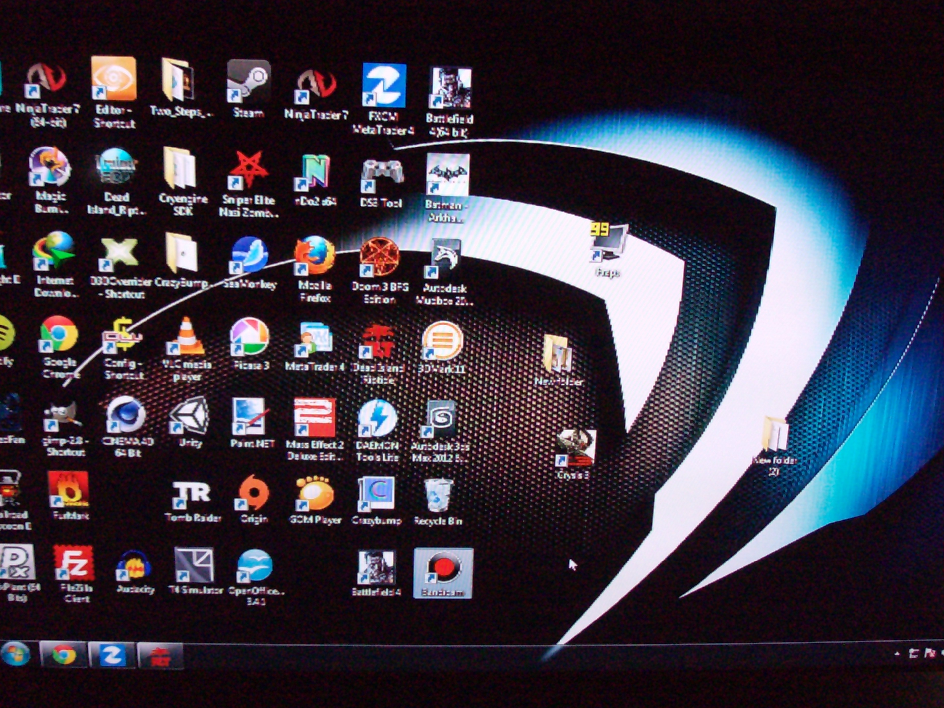The height and width of the screenshot is (708, 944).
Task: Launch GOM Player
Action: [x=316, y=500]
